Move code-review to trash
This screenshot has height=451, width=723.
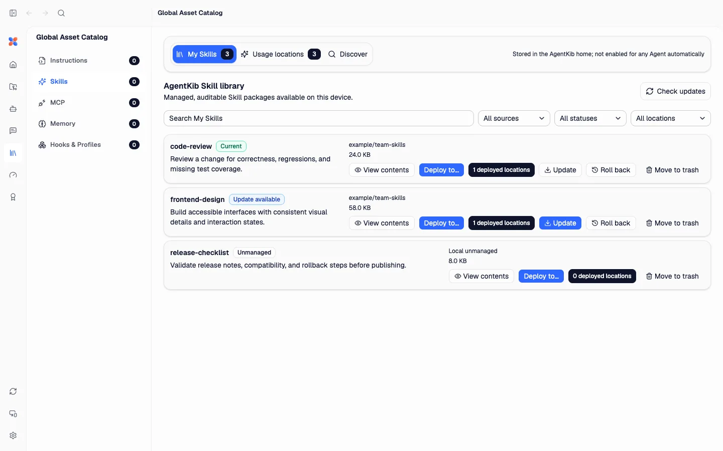[x=672, y=170]
